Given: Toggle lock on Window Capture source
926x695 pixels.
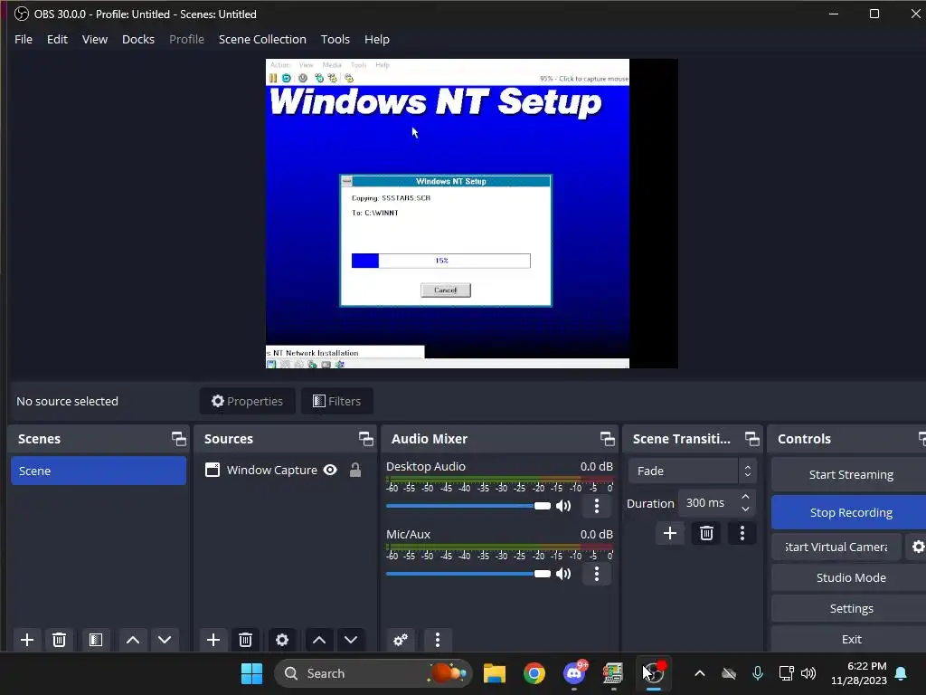Looking at the screenshot, I should tap(354, 470).
